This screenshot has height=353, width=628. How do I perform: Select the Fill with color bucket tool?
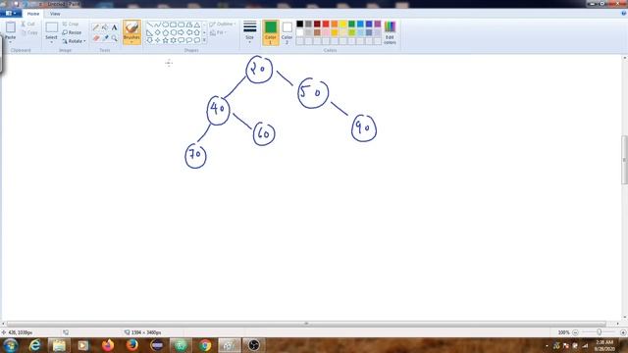tap(105, 27)
